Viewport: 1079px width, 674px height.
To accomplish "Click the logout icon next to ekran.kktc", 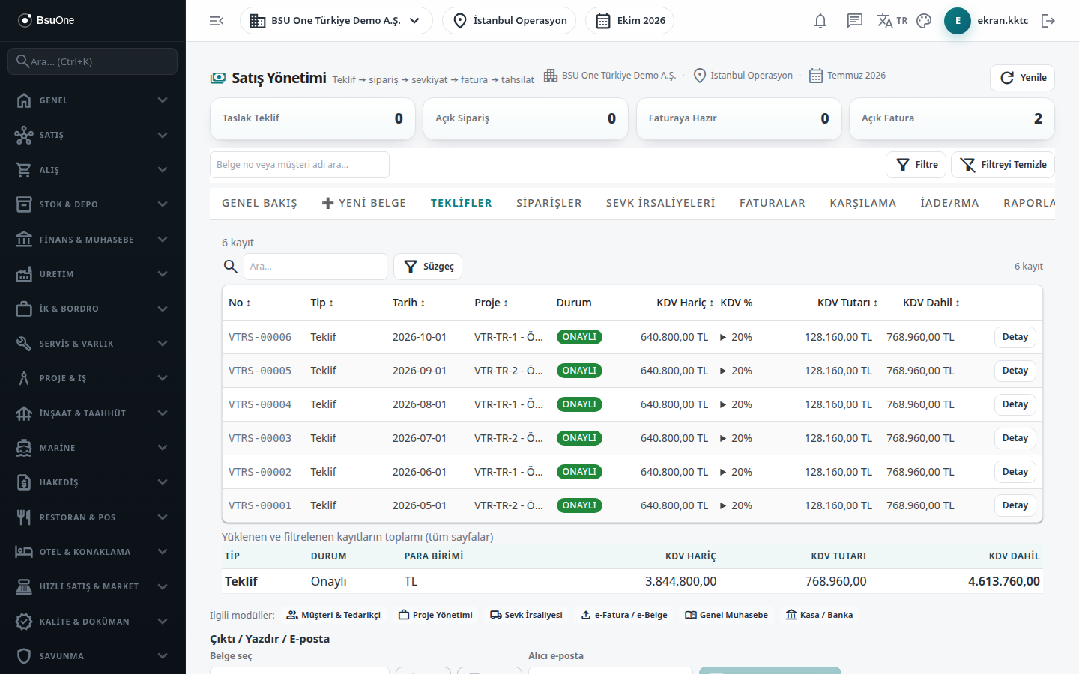I will [1048, 21].
